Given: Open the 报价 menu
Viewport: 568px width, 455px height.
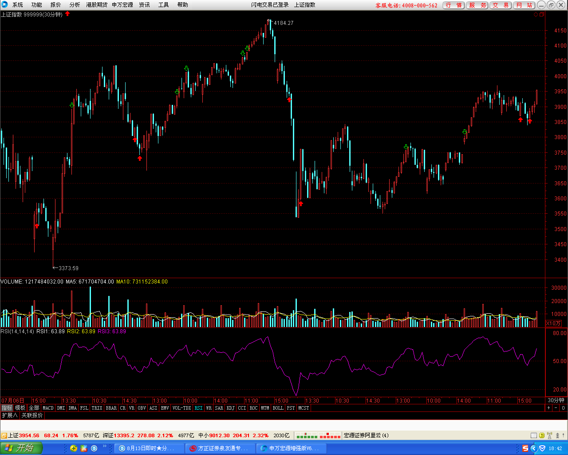Looking at the screenshot, I should 56,5.
